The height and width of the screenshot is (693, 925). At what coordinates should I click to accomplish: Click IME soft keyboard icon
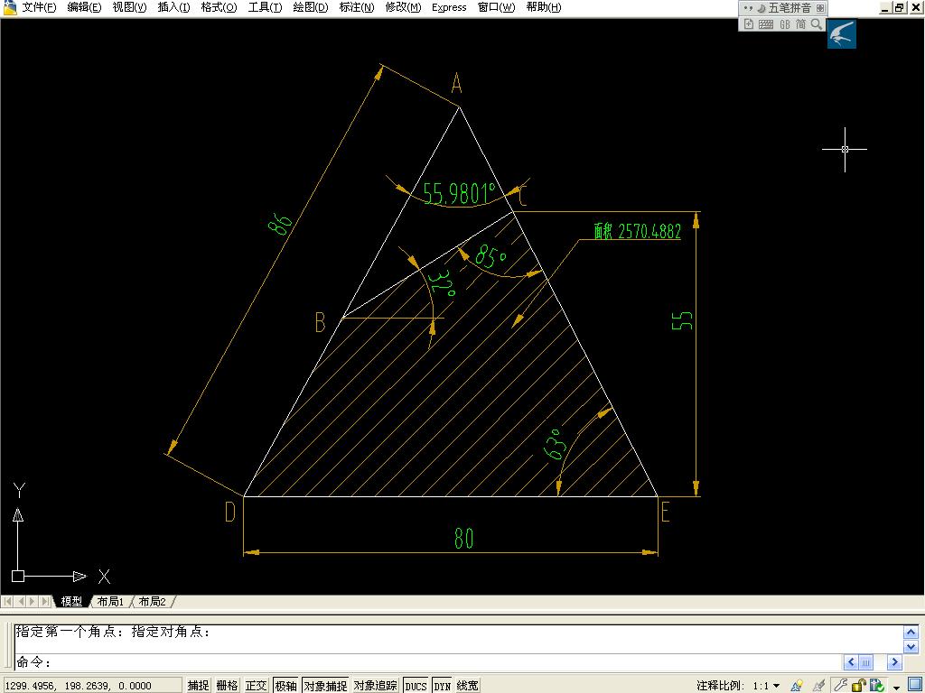tap(766, 24)
